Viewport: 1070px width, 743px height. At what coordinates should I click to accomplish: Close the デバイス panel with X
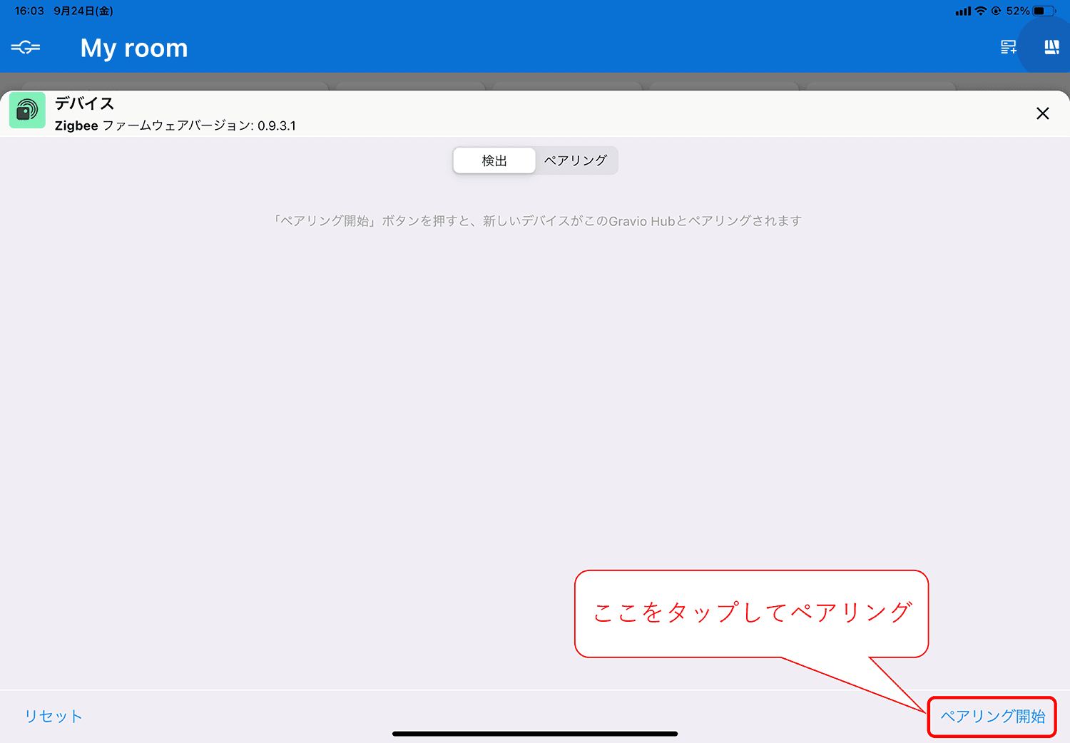pos(1042,113)
